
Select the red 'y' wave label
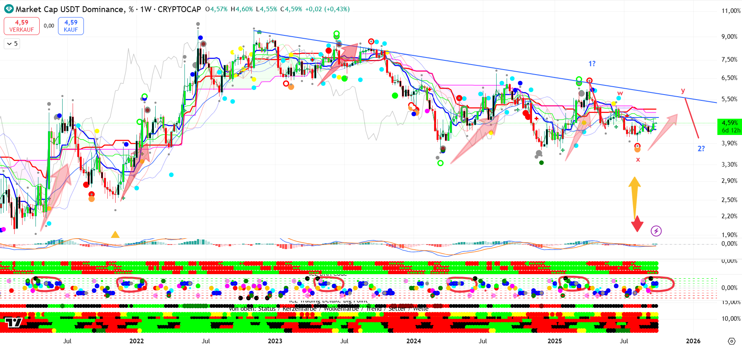(x=683, y=90)
